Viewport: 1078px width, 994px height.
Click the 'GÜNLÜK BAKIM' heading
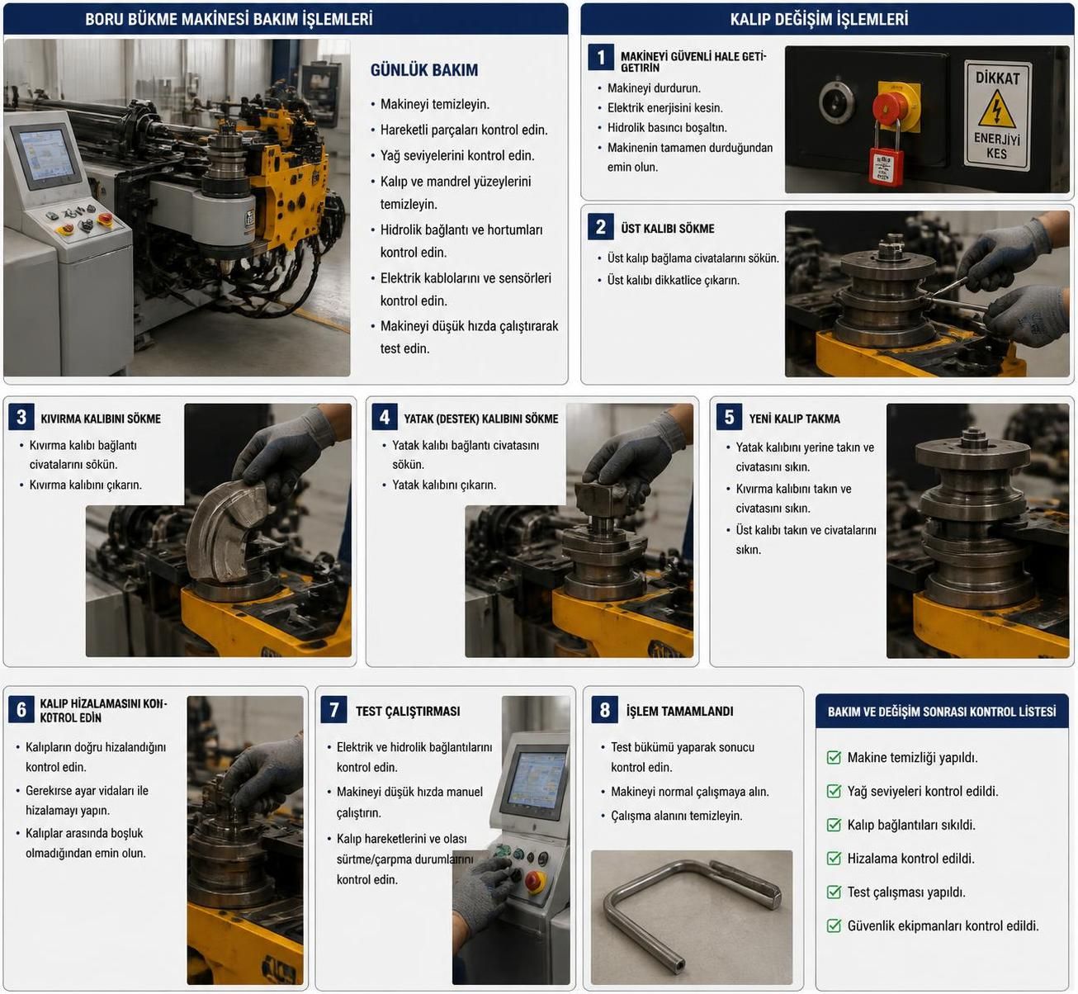pos(424,70)
